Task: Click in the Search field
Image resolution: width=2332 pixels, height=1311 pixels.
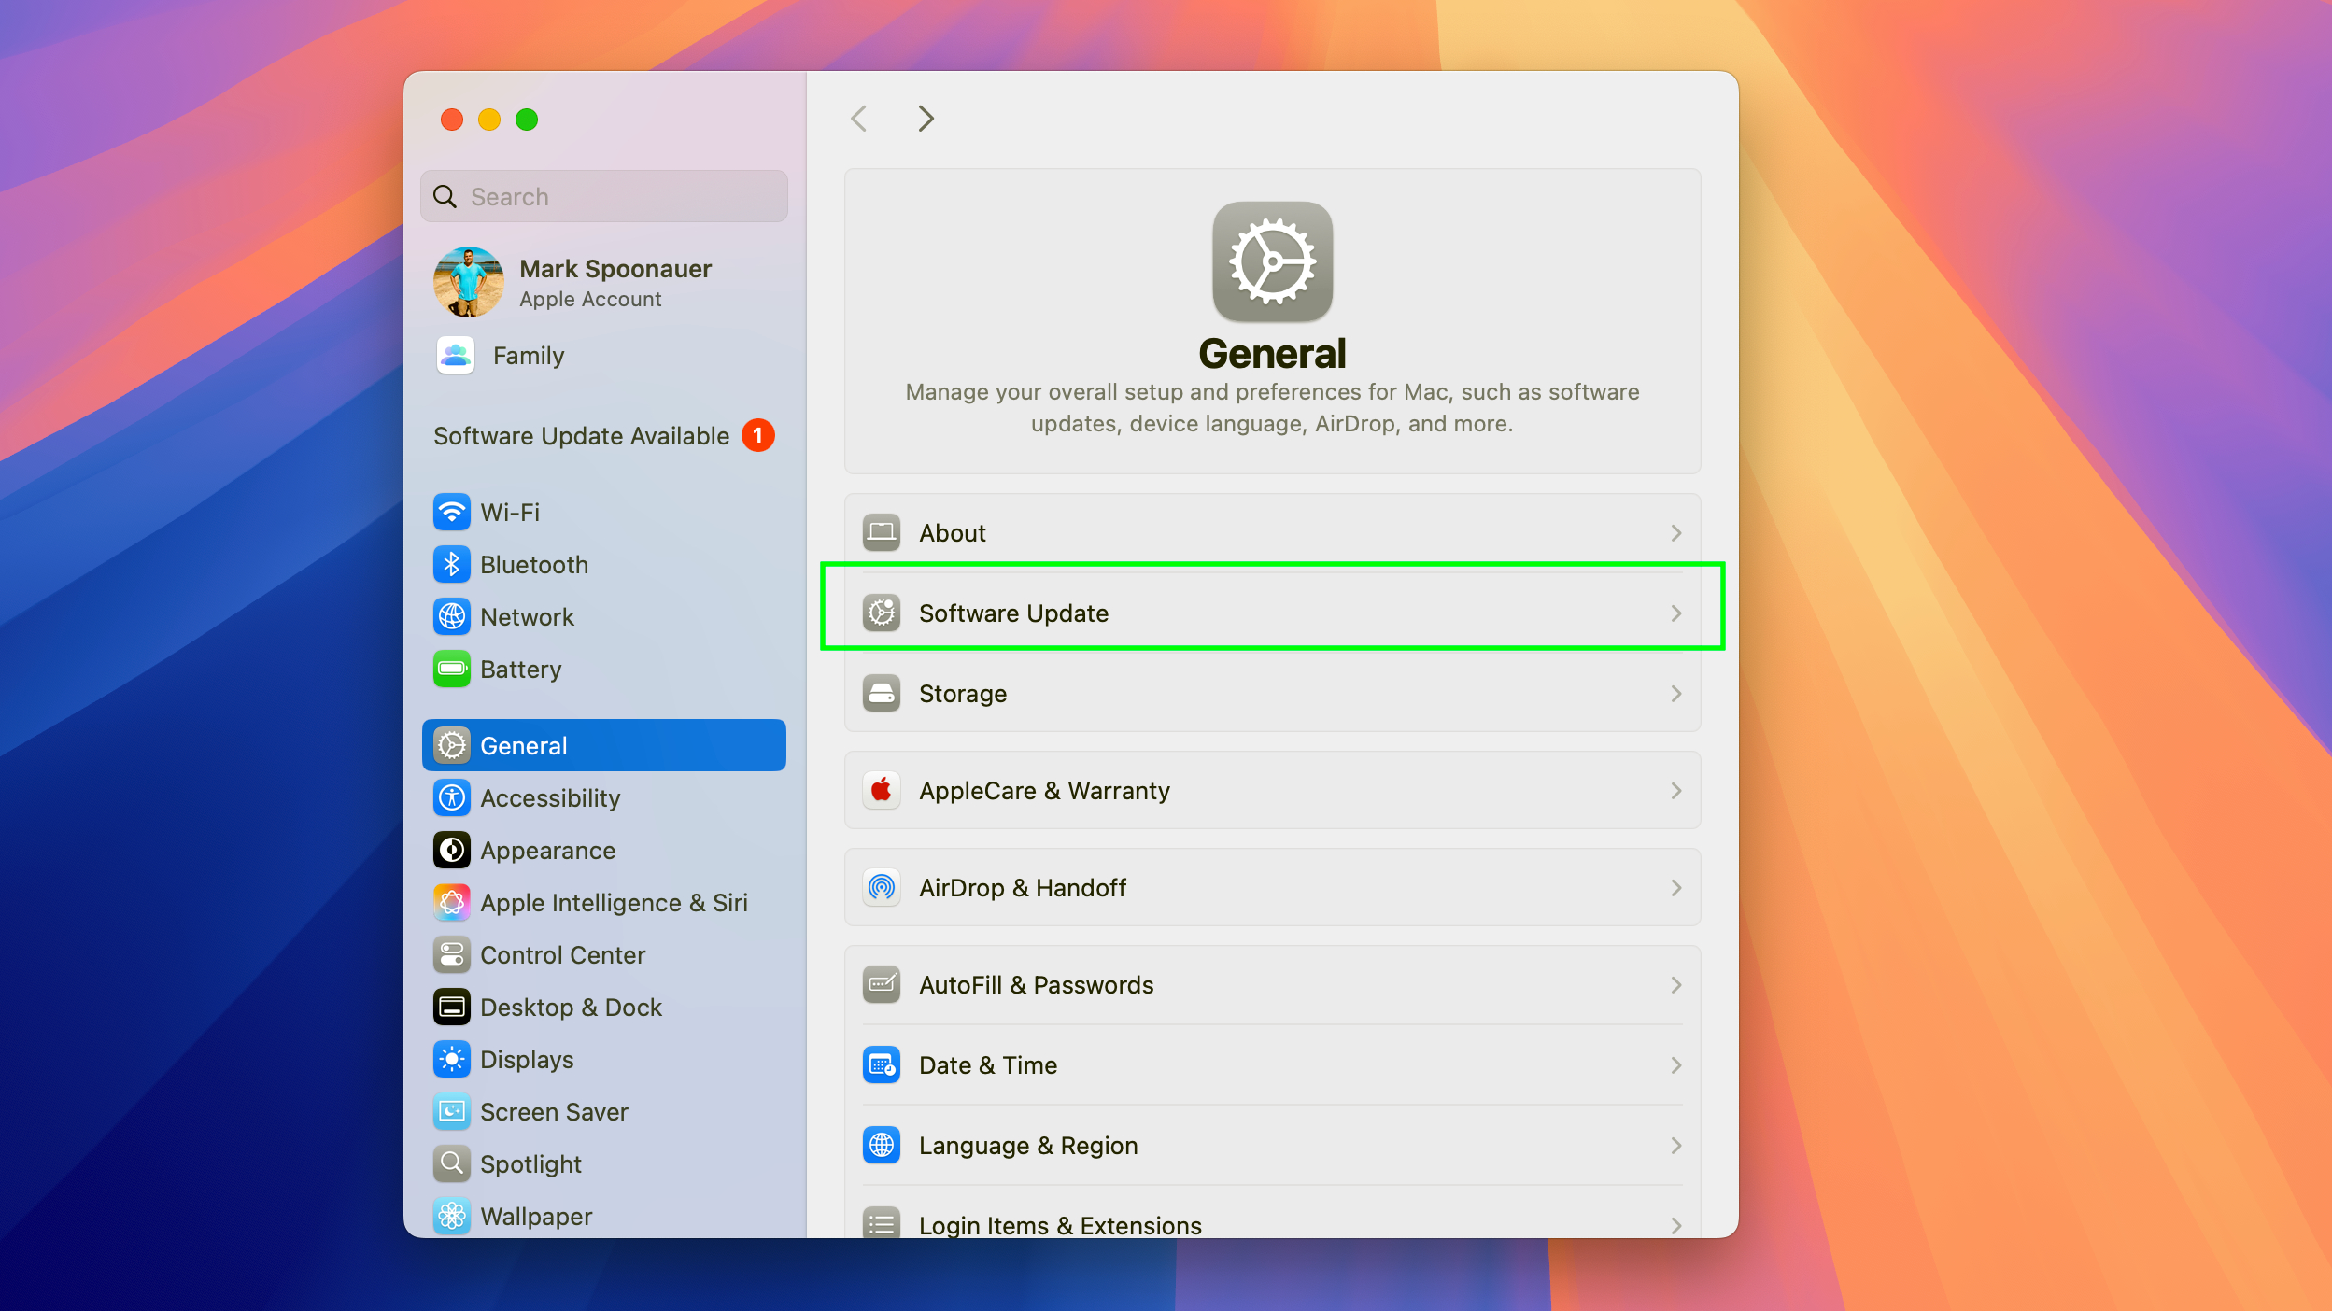Action: click(x=602, y=196)
